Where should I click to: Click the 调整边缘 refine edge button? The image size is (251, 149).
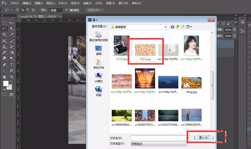94,10
